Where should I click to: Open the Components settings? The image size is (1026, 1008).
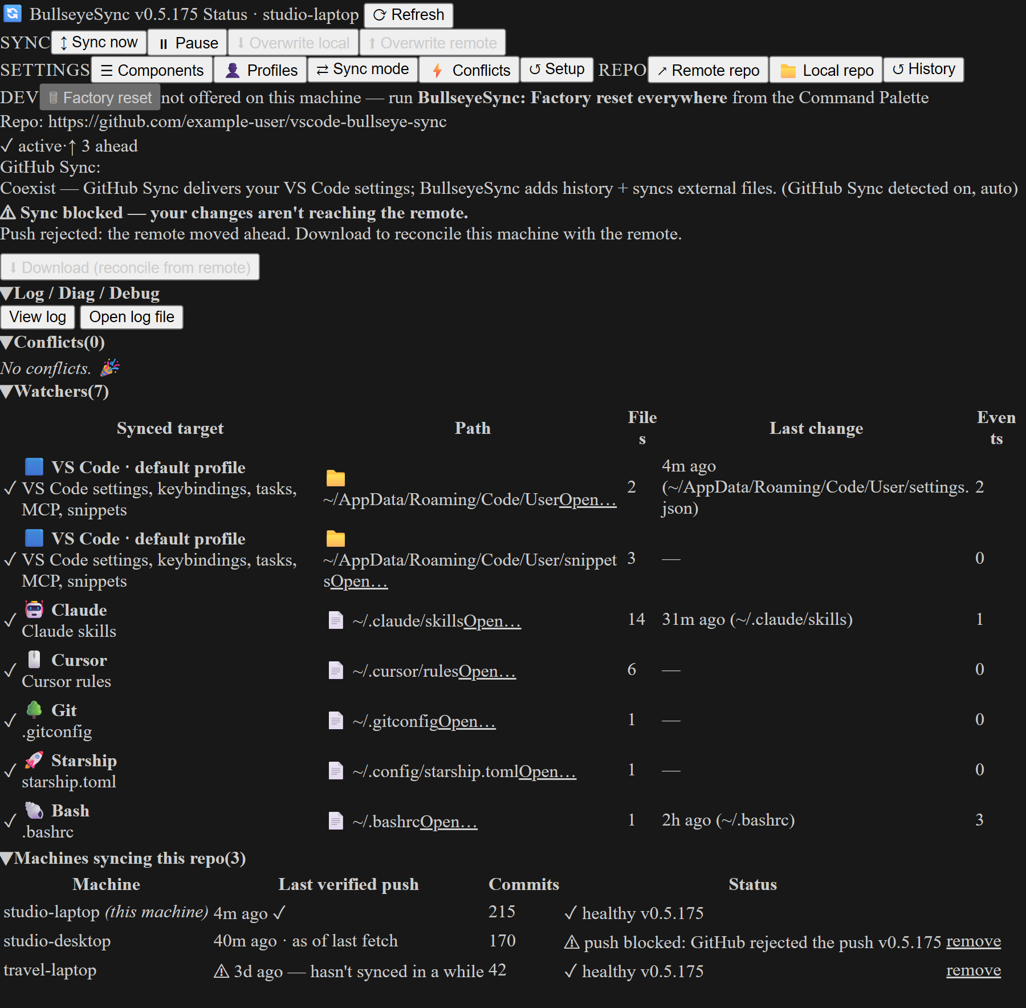[x=152, y=70]
